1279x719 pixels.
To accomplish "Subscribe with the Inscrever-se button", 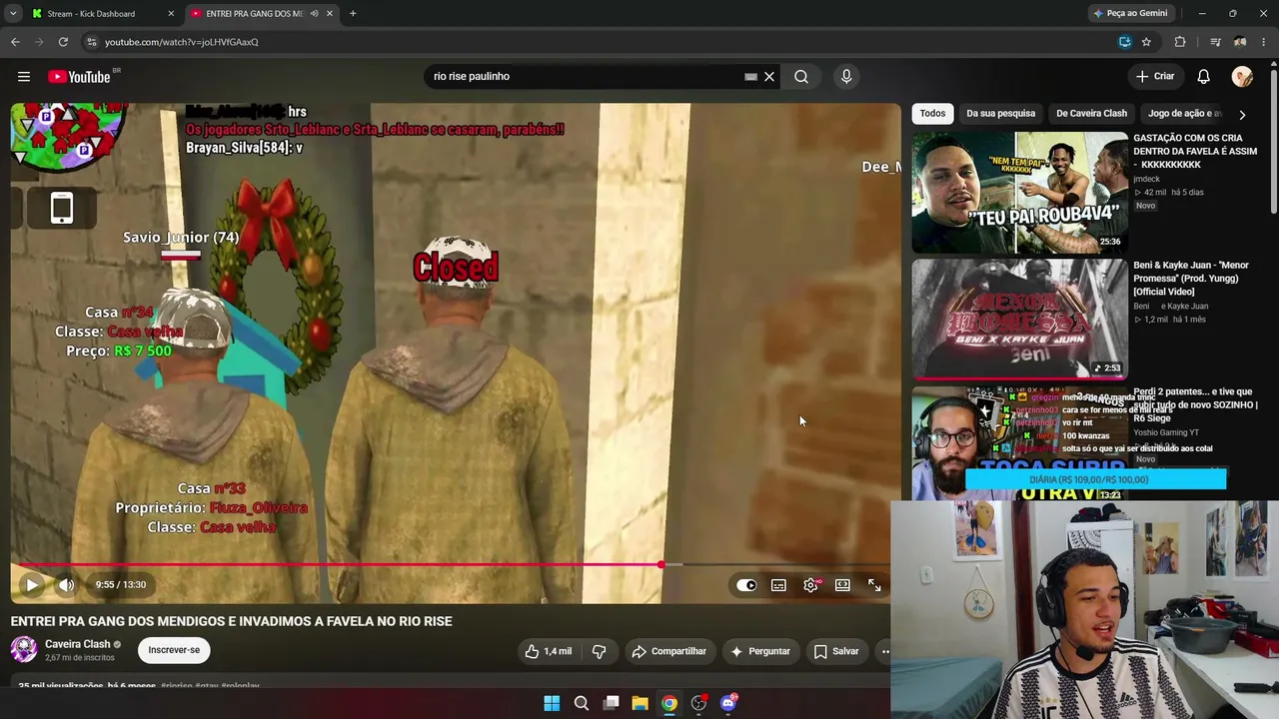I will click(x=174, y=650).
